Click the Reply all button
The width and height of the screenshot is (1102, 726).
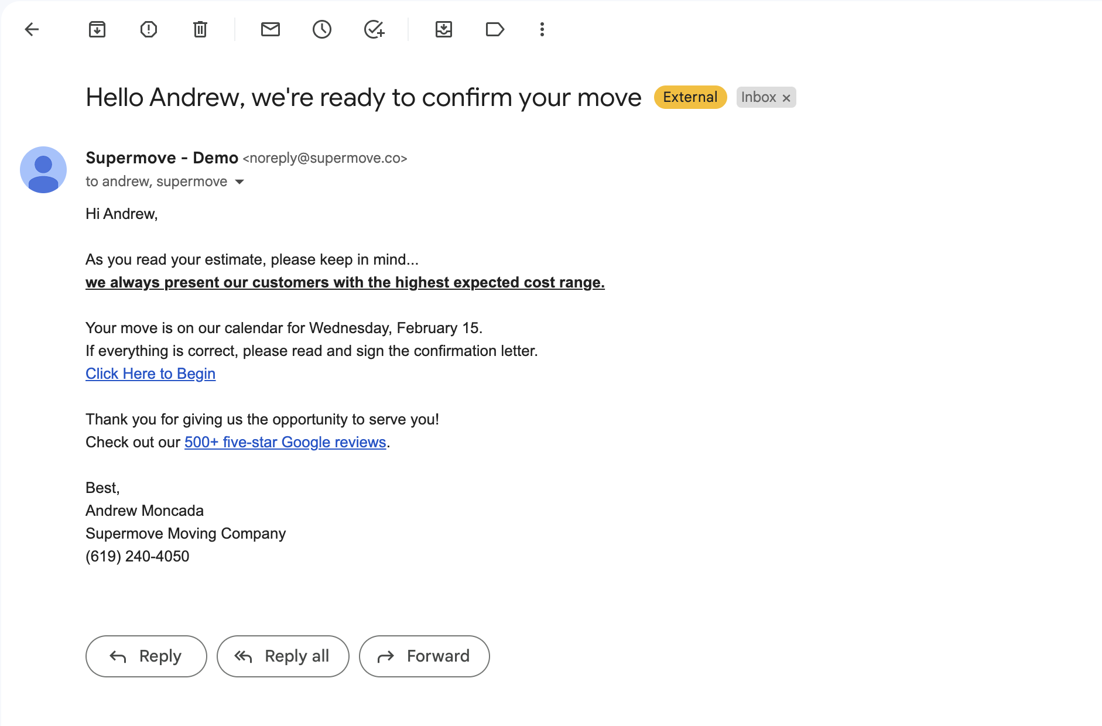(283, 656)
